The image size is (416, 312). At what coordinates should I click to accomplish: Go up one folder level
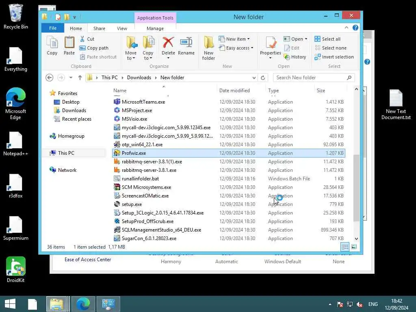(80, 78)
